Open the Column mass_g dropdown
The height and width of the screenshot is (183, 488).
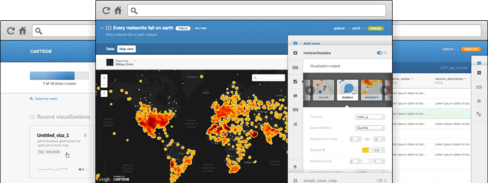click(x=370, y=117)
